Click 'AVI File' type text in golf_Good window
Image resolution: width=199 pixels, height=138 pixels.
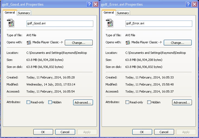(x=31, y=35)
